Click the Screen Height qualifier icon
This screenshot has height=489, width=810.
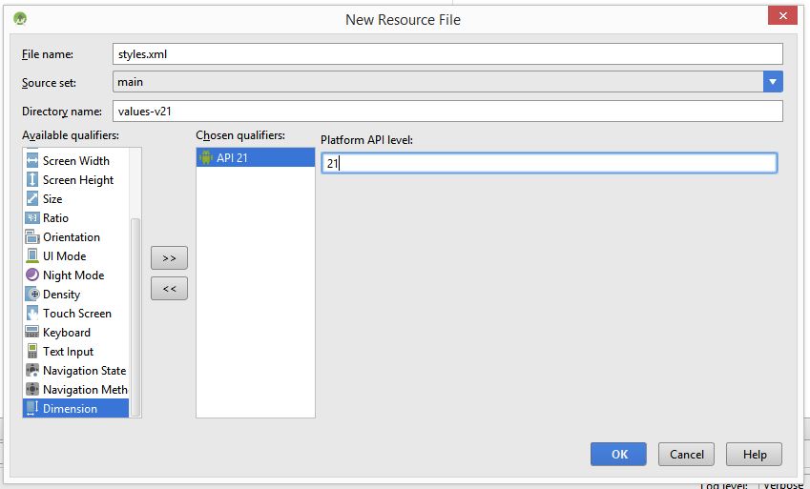(32, 180)
